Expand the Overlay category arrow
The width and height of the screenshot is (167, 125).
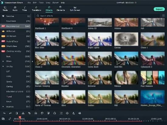(3, 66)
